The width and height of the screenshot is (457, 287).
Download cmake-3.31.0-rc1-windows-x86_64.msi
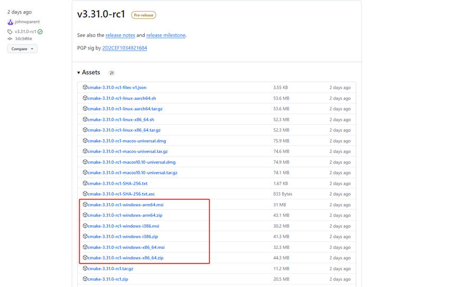pos(126,247)
